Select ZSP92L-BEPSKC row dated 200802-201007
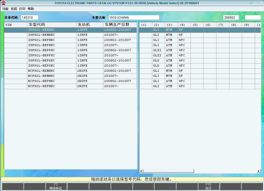 point(71,61)
